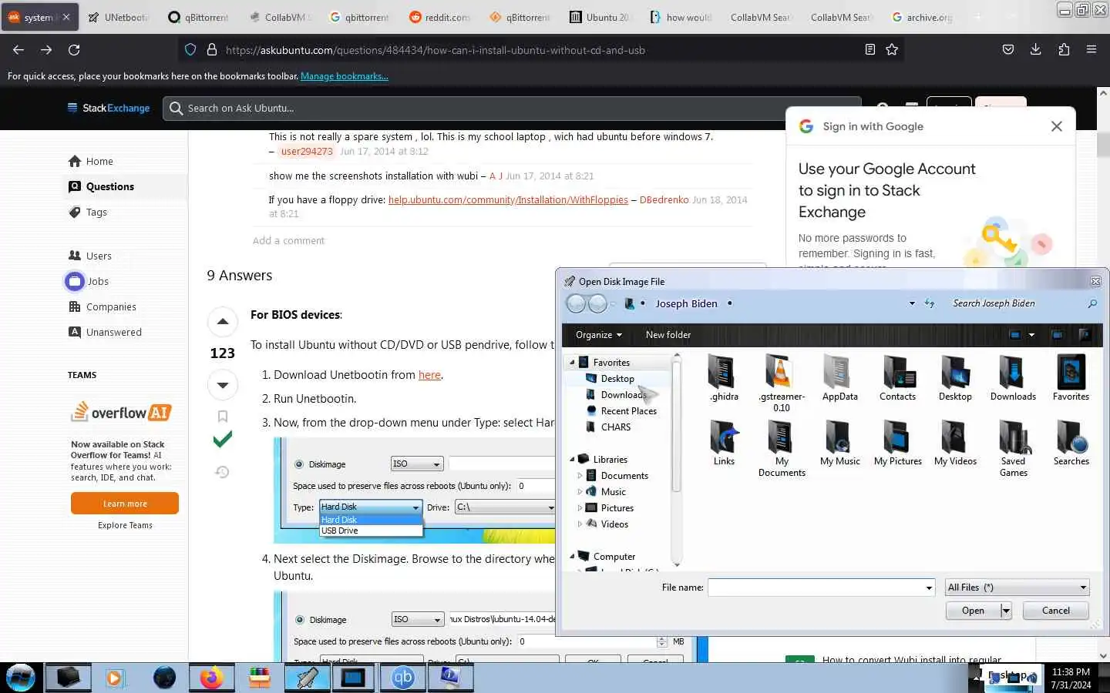The height and width of the screenshot is (693, 1110).
Task: Open Tags in the left sidebar
Action: pyautogui.click(x=96, y=212)
